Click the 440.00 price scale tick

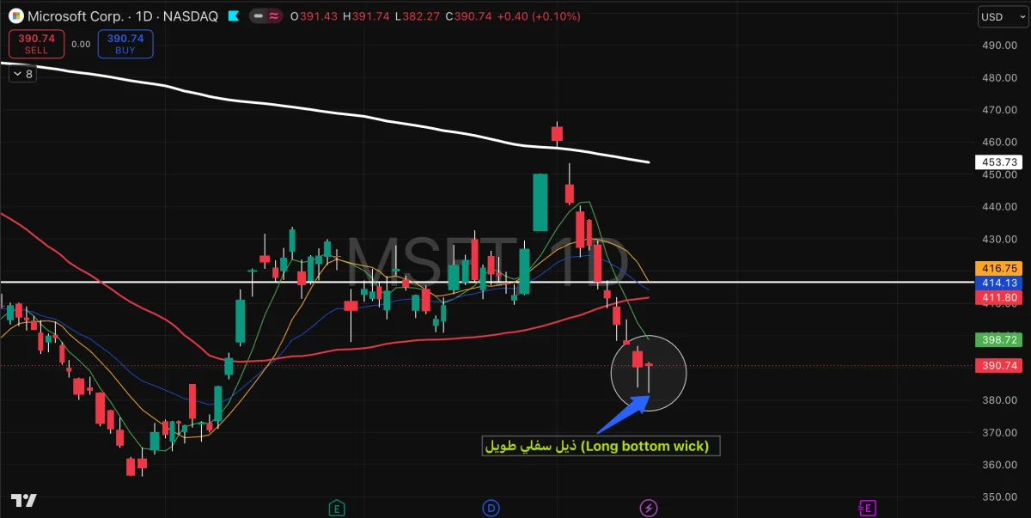(x=1001, y=206)
